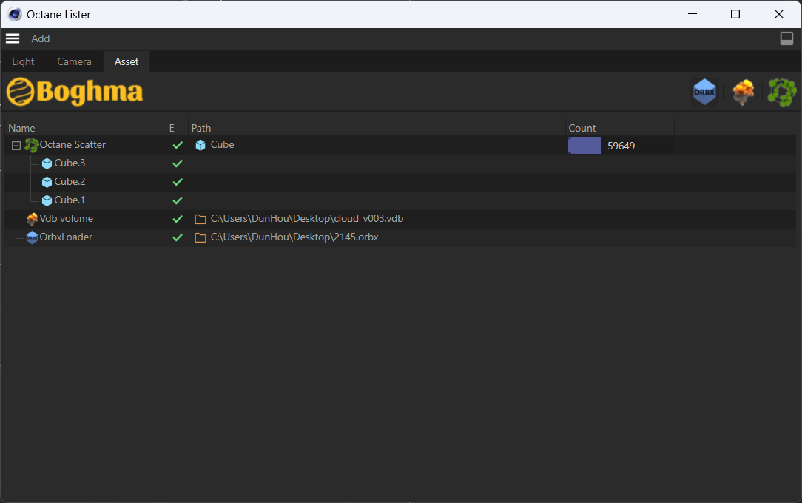
Task: Maximize the Octane Lister window
Action: (735, 14)
